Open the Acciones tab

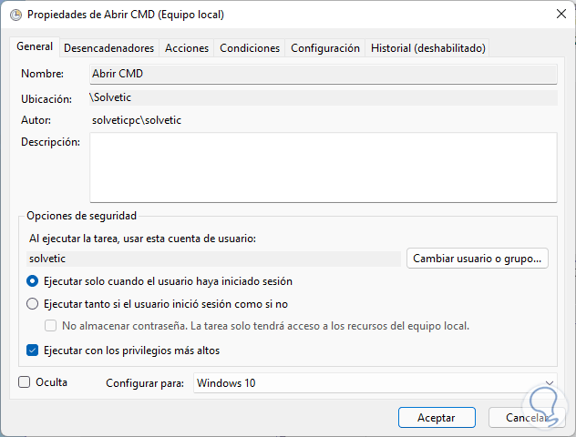coord(187,48)
